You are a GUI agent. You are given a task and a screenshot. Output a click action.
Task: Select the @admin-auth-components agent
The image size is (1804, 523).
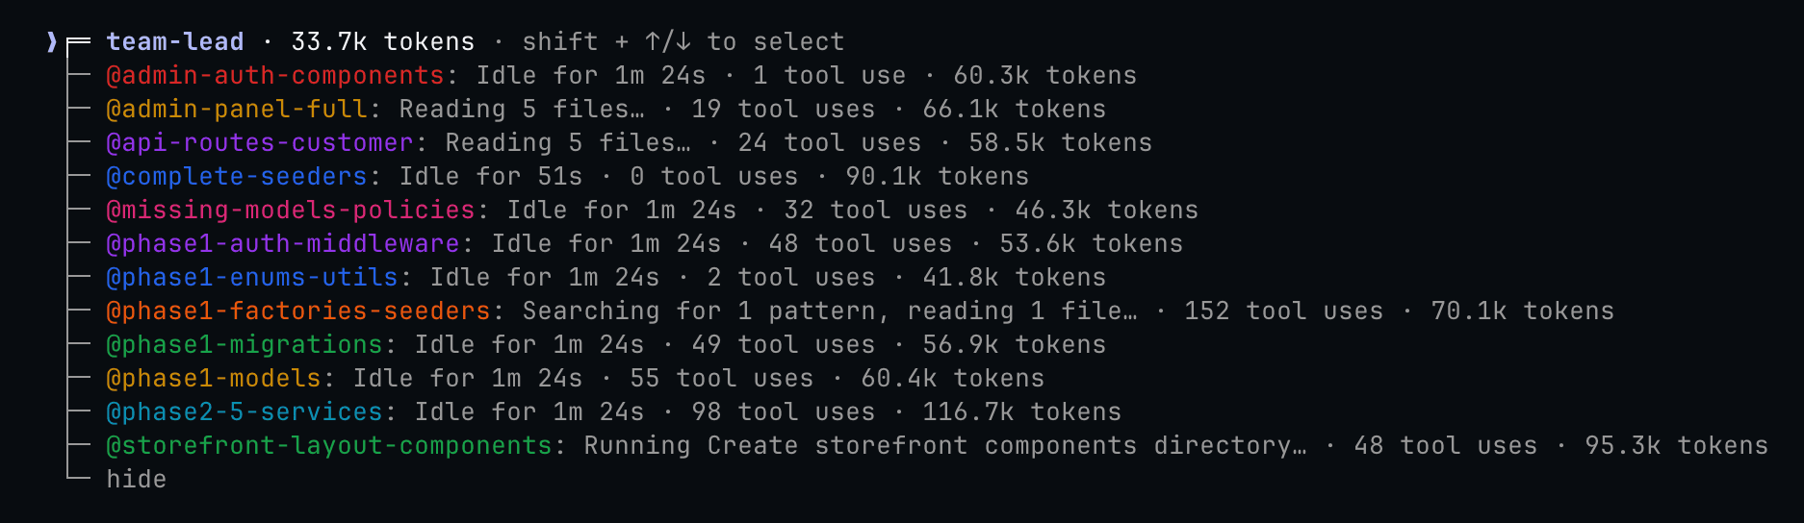(274, 76)
